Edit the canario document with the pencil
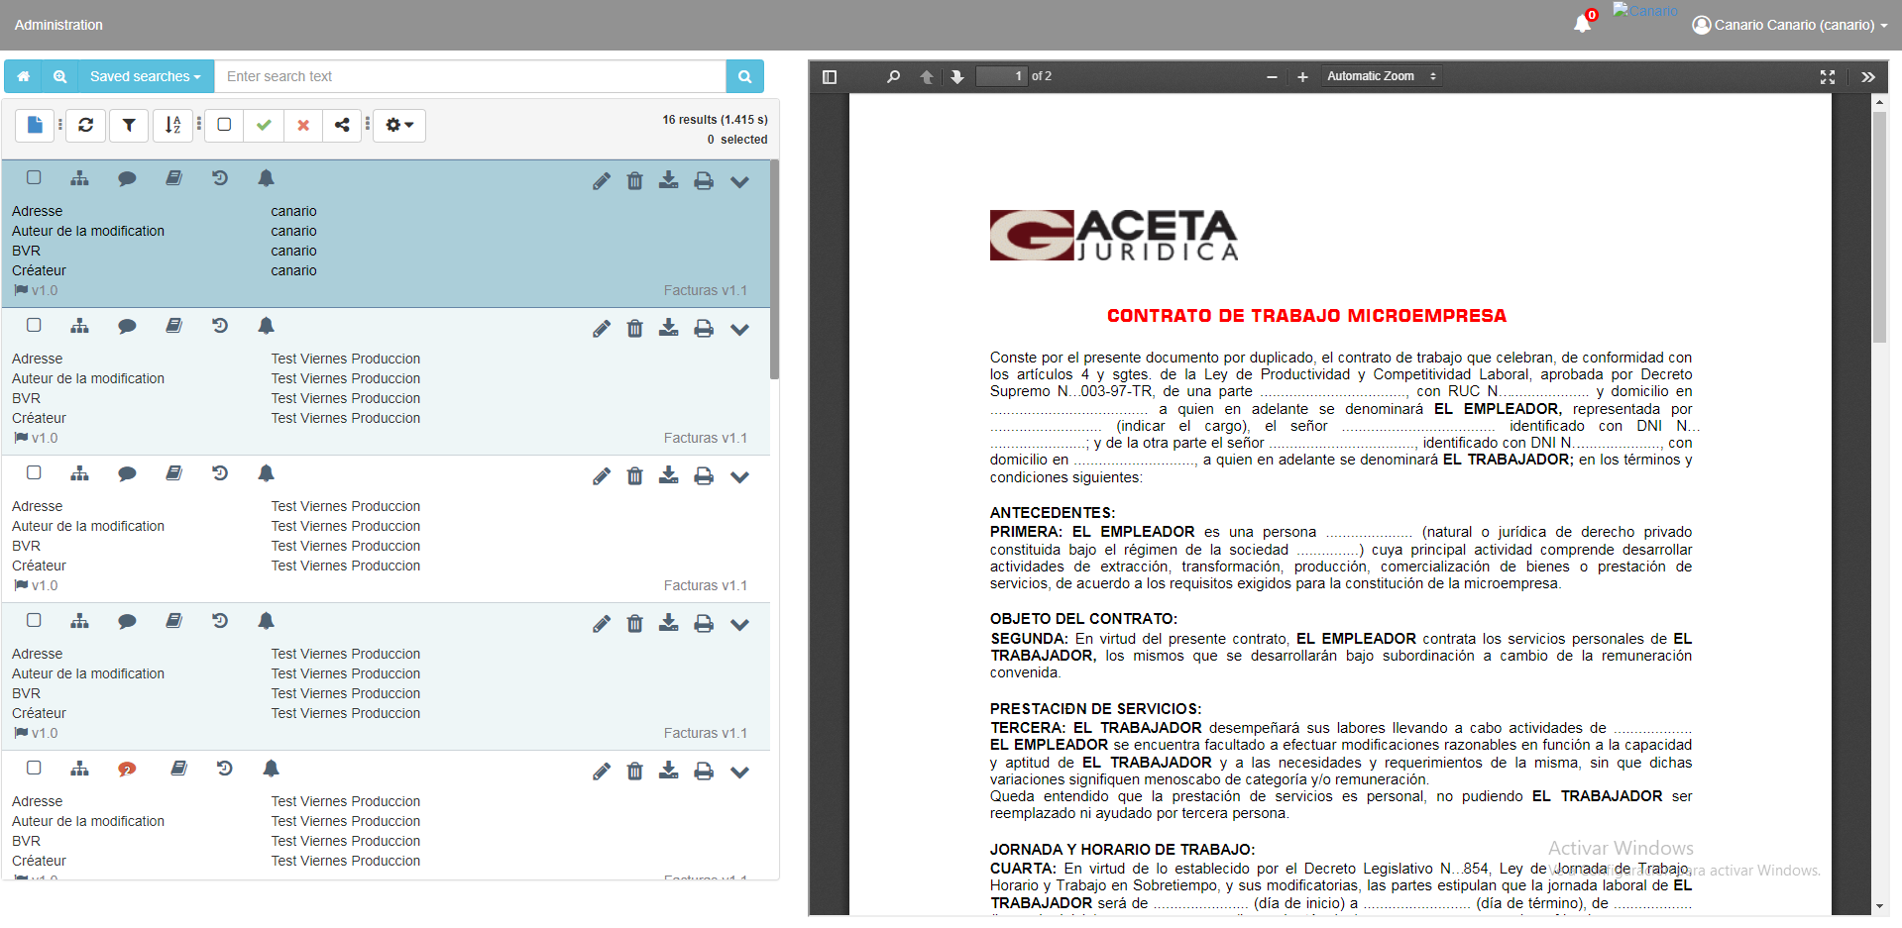The image size is (1902, 928). click(602, 181)
